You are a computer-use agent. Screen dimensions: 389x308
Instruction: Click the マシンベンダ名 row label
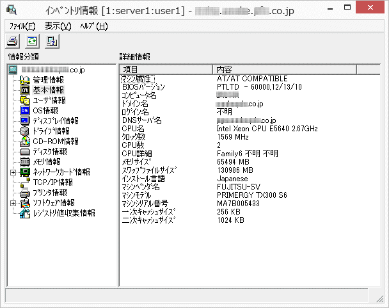(141, 187)
